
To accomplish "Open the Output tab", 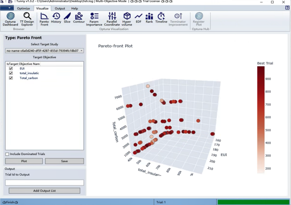I will coord(60,9).
